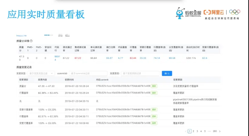Image resolution: width=249 pixels, height=136 pixels.
Task: Click the commitId filter input field
Action: coord(88,73)
